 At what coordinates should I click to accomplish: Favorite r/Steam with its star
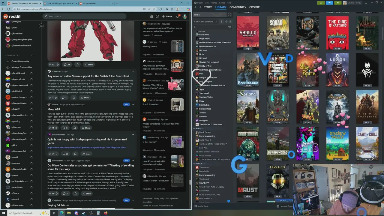[x=31, y=193]
